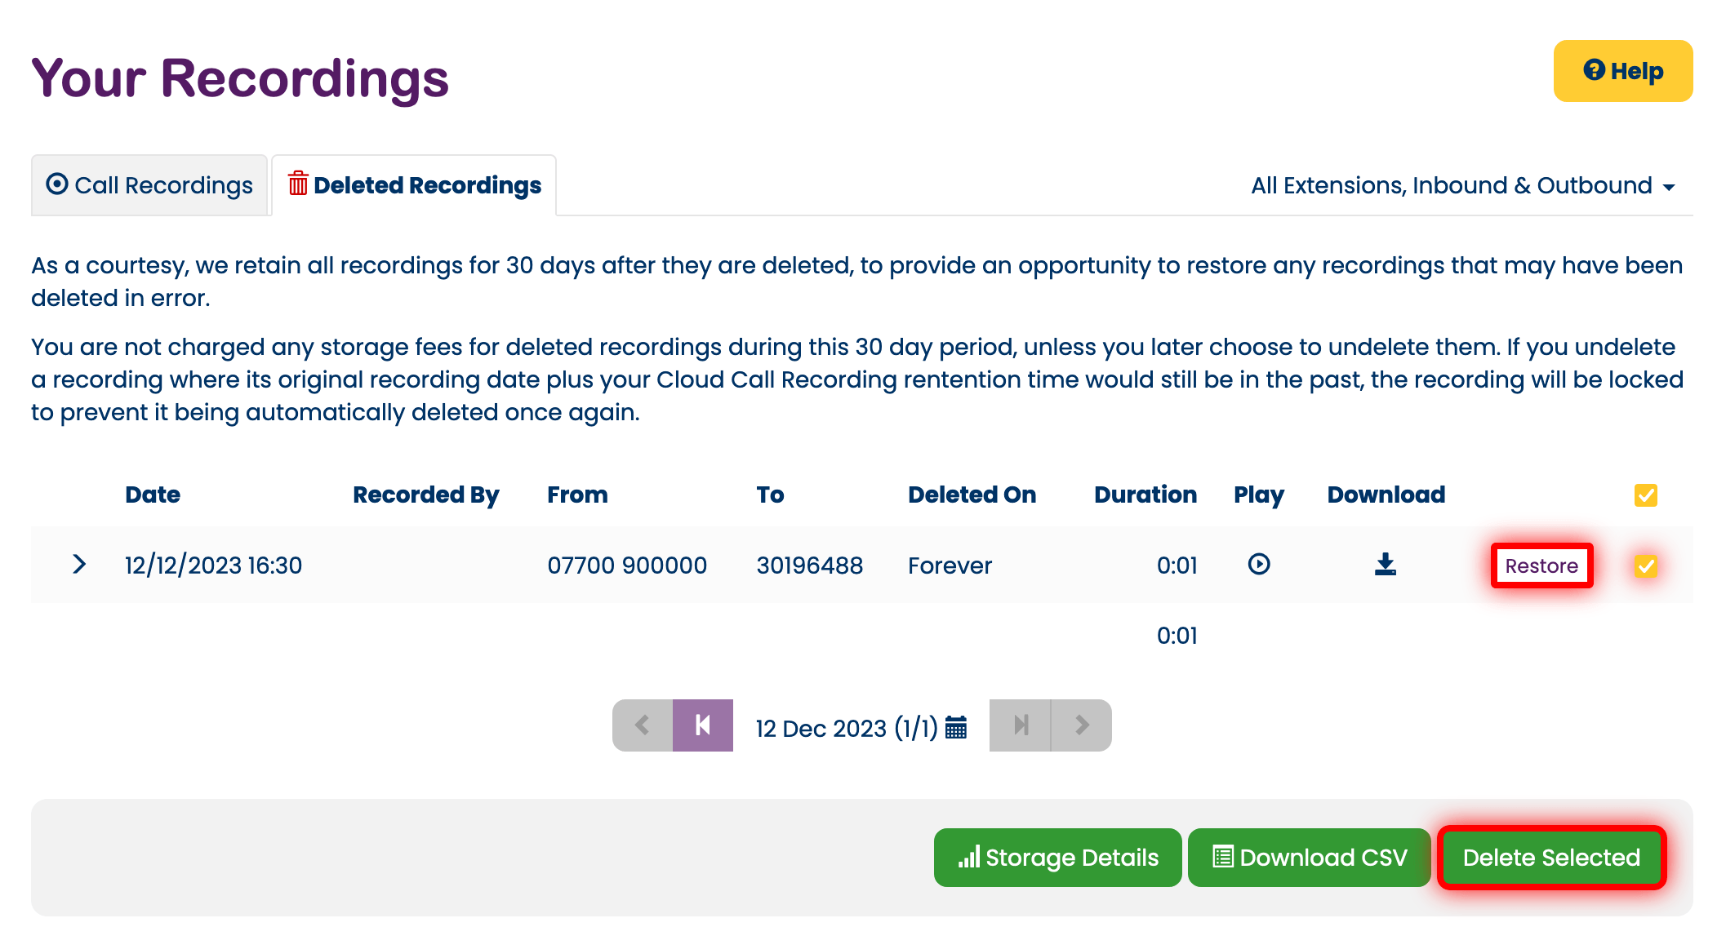
Task: Open calendar picker beside 12 Dec 2023
Action: (956, 727)
